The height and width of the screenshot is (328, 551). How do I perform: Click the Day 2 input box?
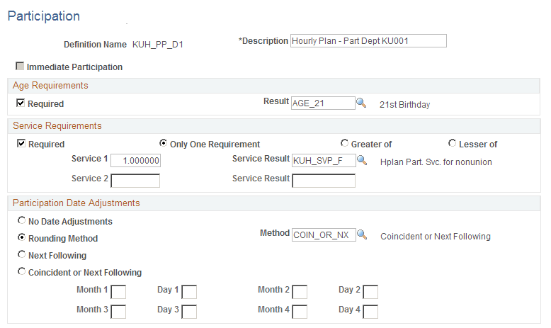[370, 292]
